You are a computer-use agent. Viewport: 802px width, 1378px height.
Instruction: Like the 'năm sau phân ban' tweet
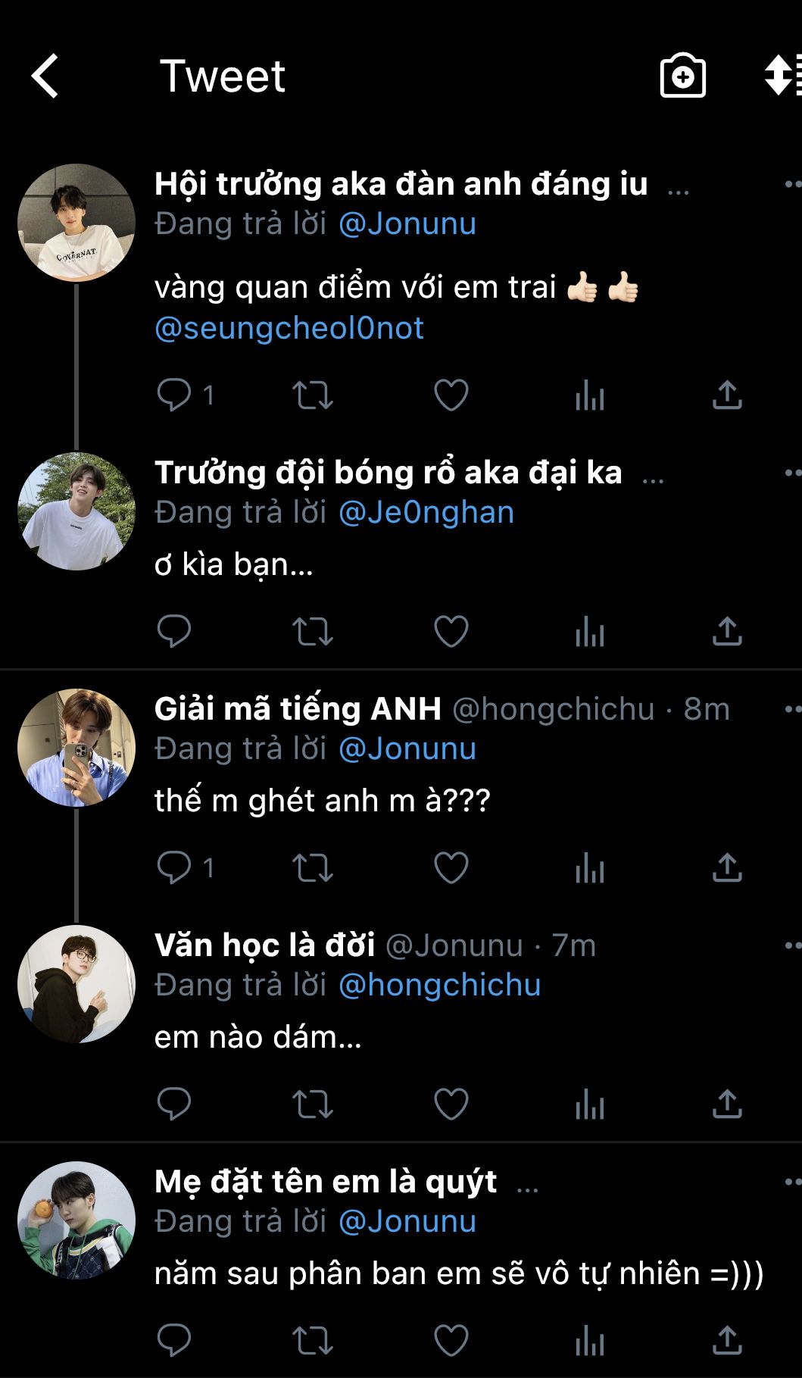(451, 1340)
